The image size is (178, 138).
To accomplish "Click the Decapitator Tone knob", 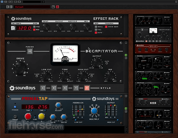I will 65,76.
